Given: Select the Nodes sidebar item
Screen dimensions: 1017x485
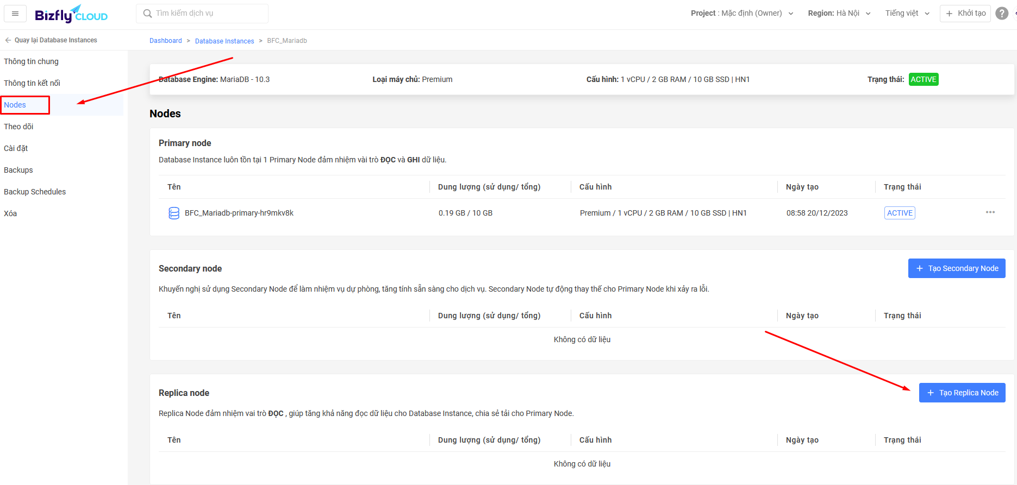Looking at the screenshot, I should point(62,105).
